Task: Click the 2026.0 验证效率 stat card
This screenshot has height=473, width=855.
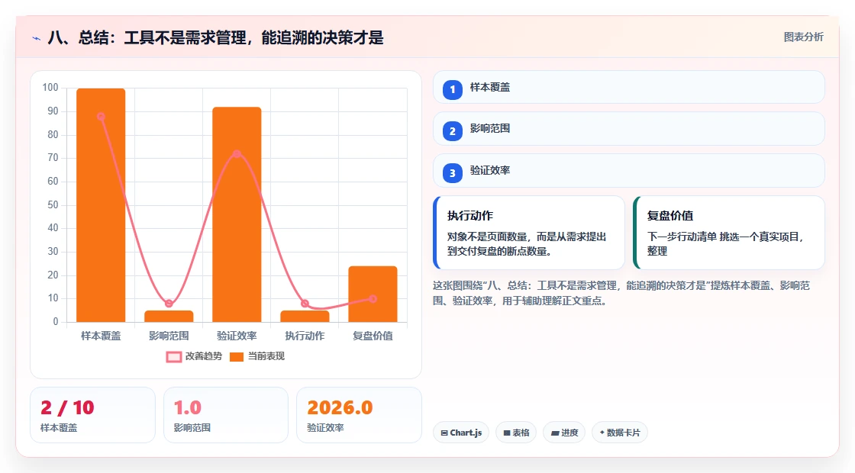Action: click(360, 415)
